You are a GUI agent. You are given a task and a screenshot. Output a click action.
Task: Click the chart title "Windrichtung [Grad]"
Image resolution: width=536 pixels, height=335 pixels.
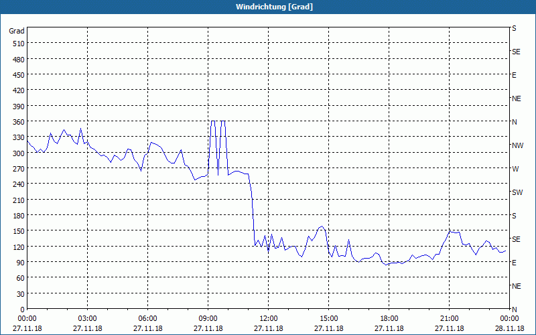click(274, 7)
